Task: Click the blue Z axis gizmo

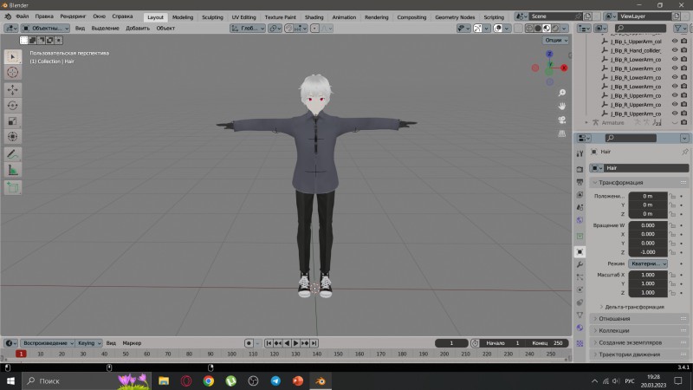Action: (x=549, y=54)
